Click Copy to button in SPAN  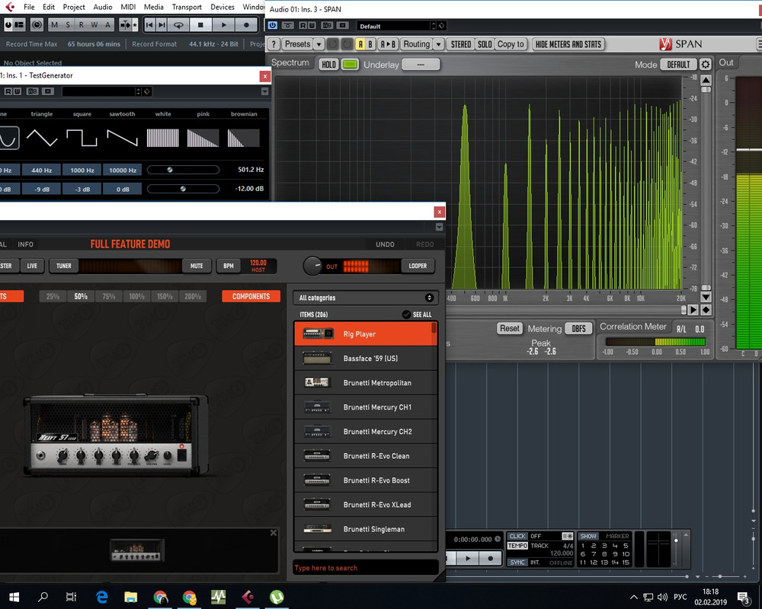tap(511, 44)
